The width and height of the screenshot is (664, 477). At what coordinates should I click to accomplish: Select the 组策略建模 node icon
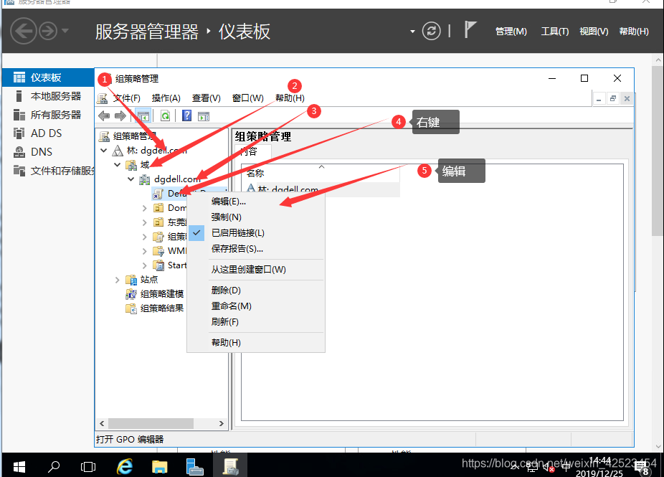point(131,294)
